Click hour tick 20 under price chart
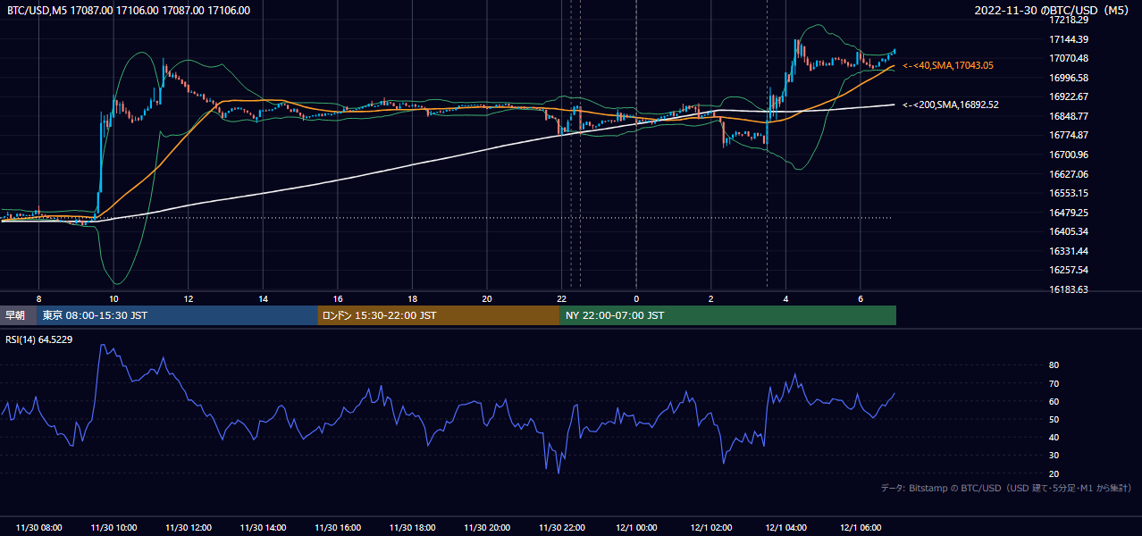This screenshot has width=1142, height=536. (487, 297)
